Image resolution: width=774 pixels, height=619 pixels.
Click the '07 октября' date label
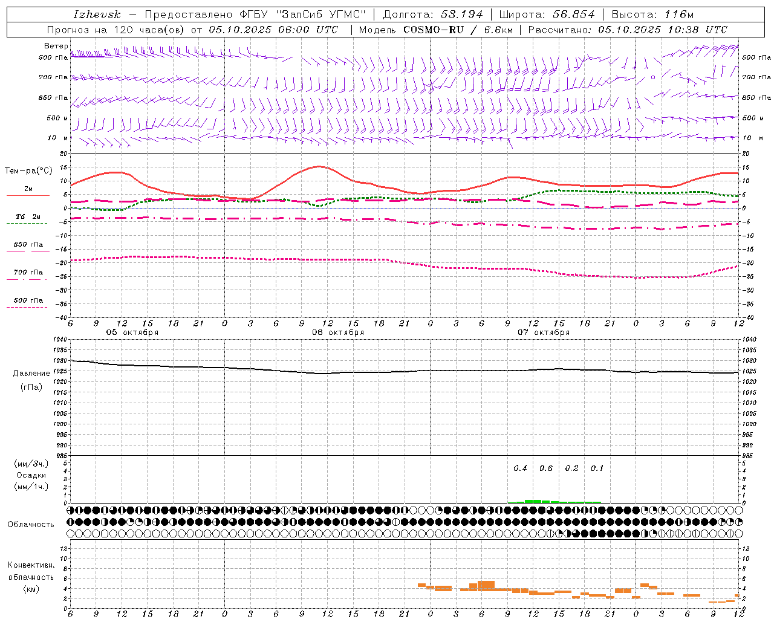click(x=544, y=332)
